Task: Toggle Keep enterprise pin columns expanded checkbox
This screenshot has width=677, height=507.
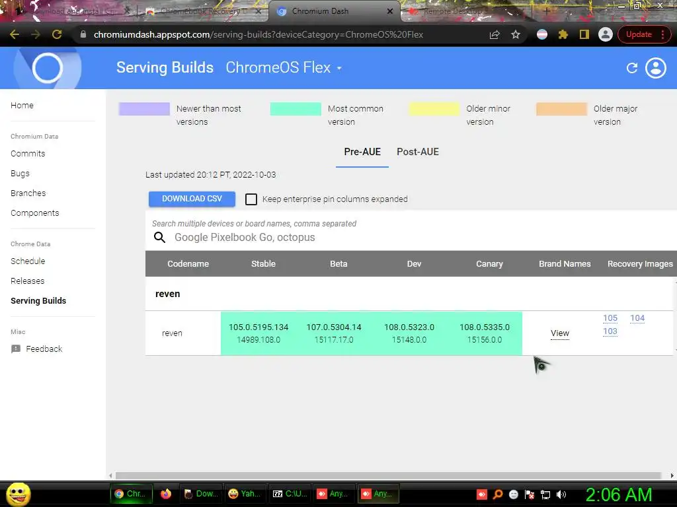Action: click(x=251, y=199)
